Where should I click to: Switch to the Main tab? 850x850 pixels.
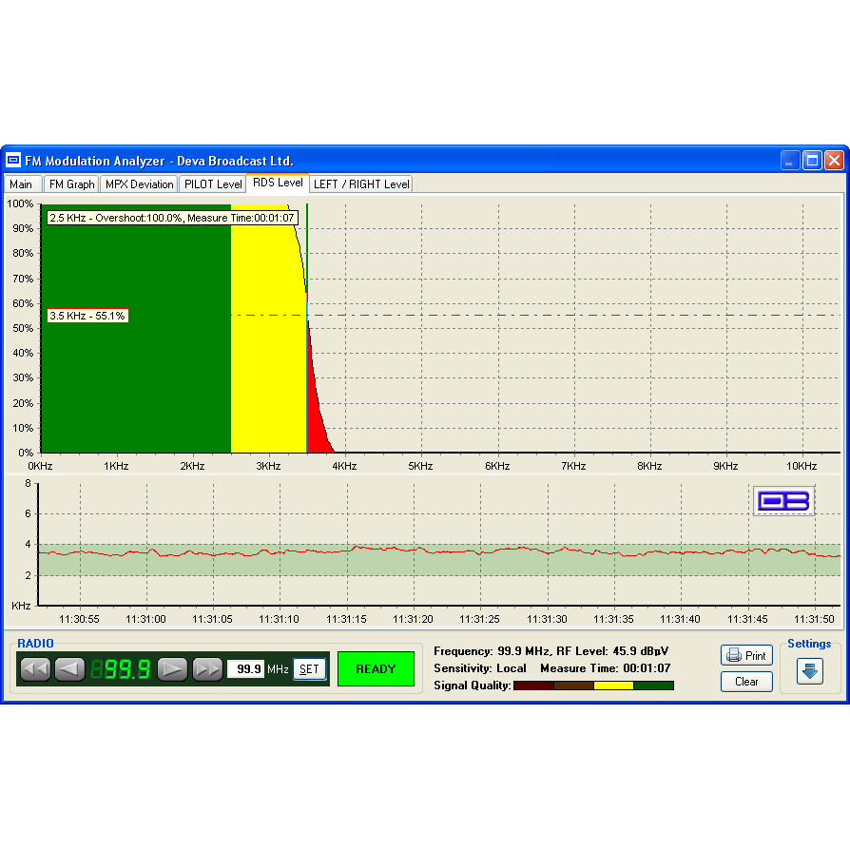point(21,184)
